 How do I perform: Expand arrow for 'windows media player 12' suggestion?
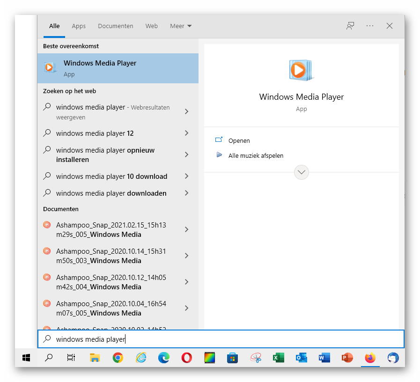pos(186,133)
